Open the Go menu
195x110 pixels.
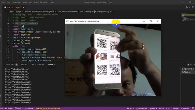[x=30, y=2]
